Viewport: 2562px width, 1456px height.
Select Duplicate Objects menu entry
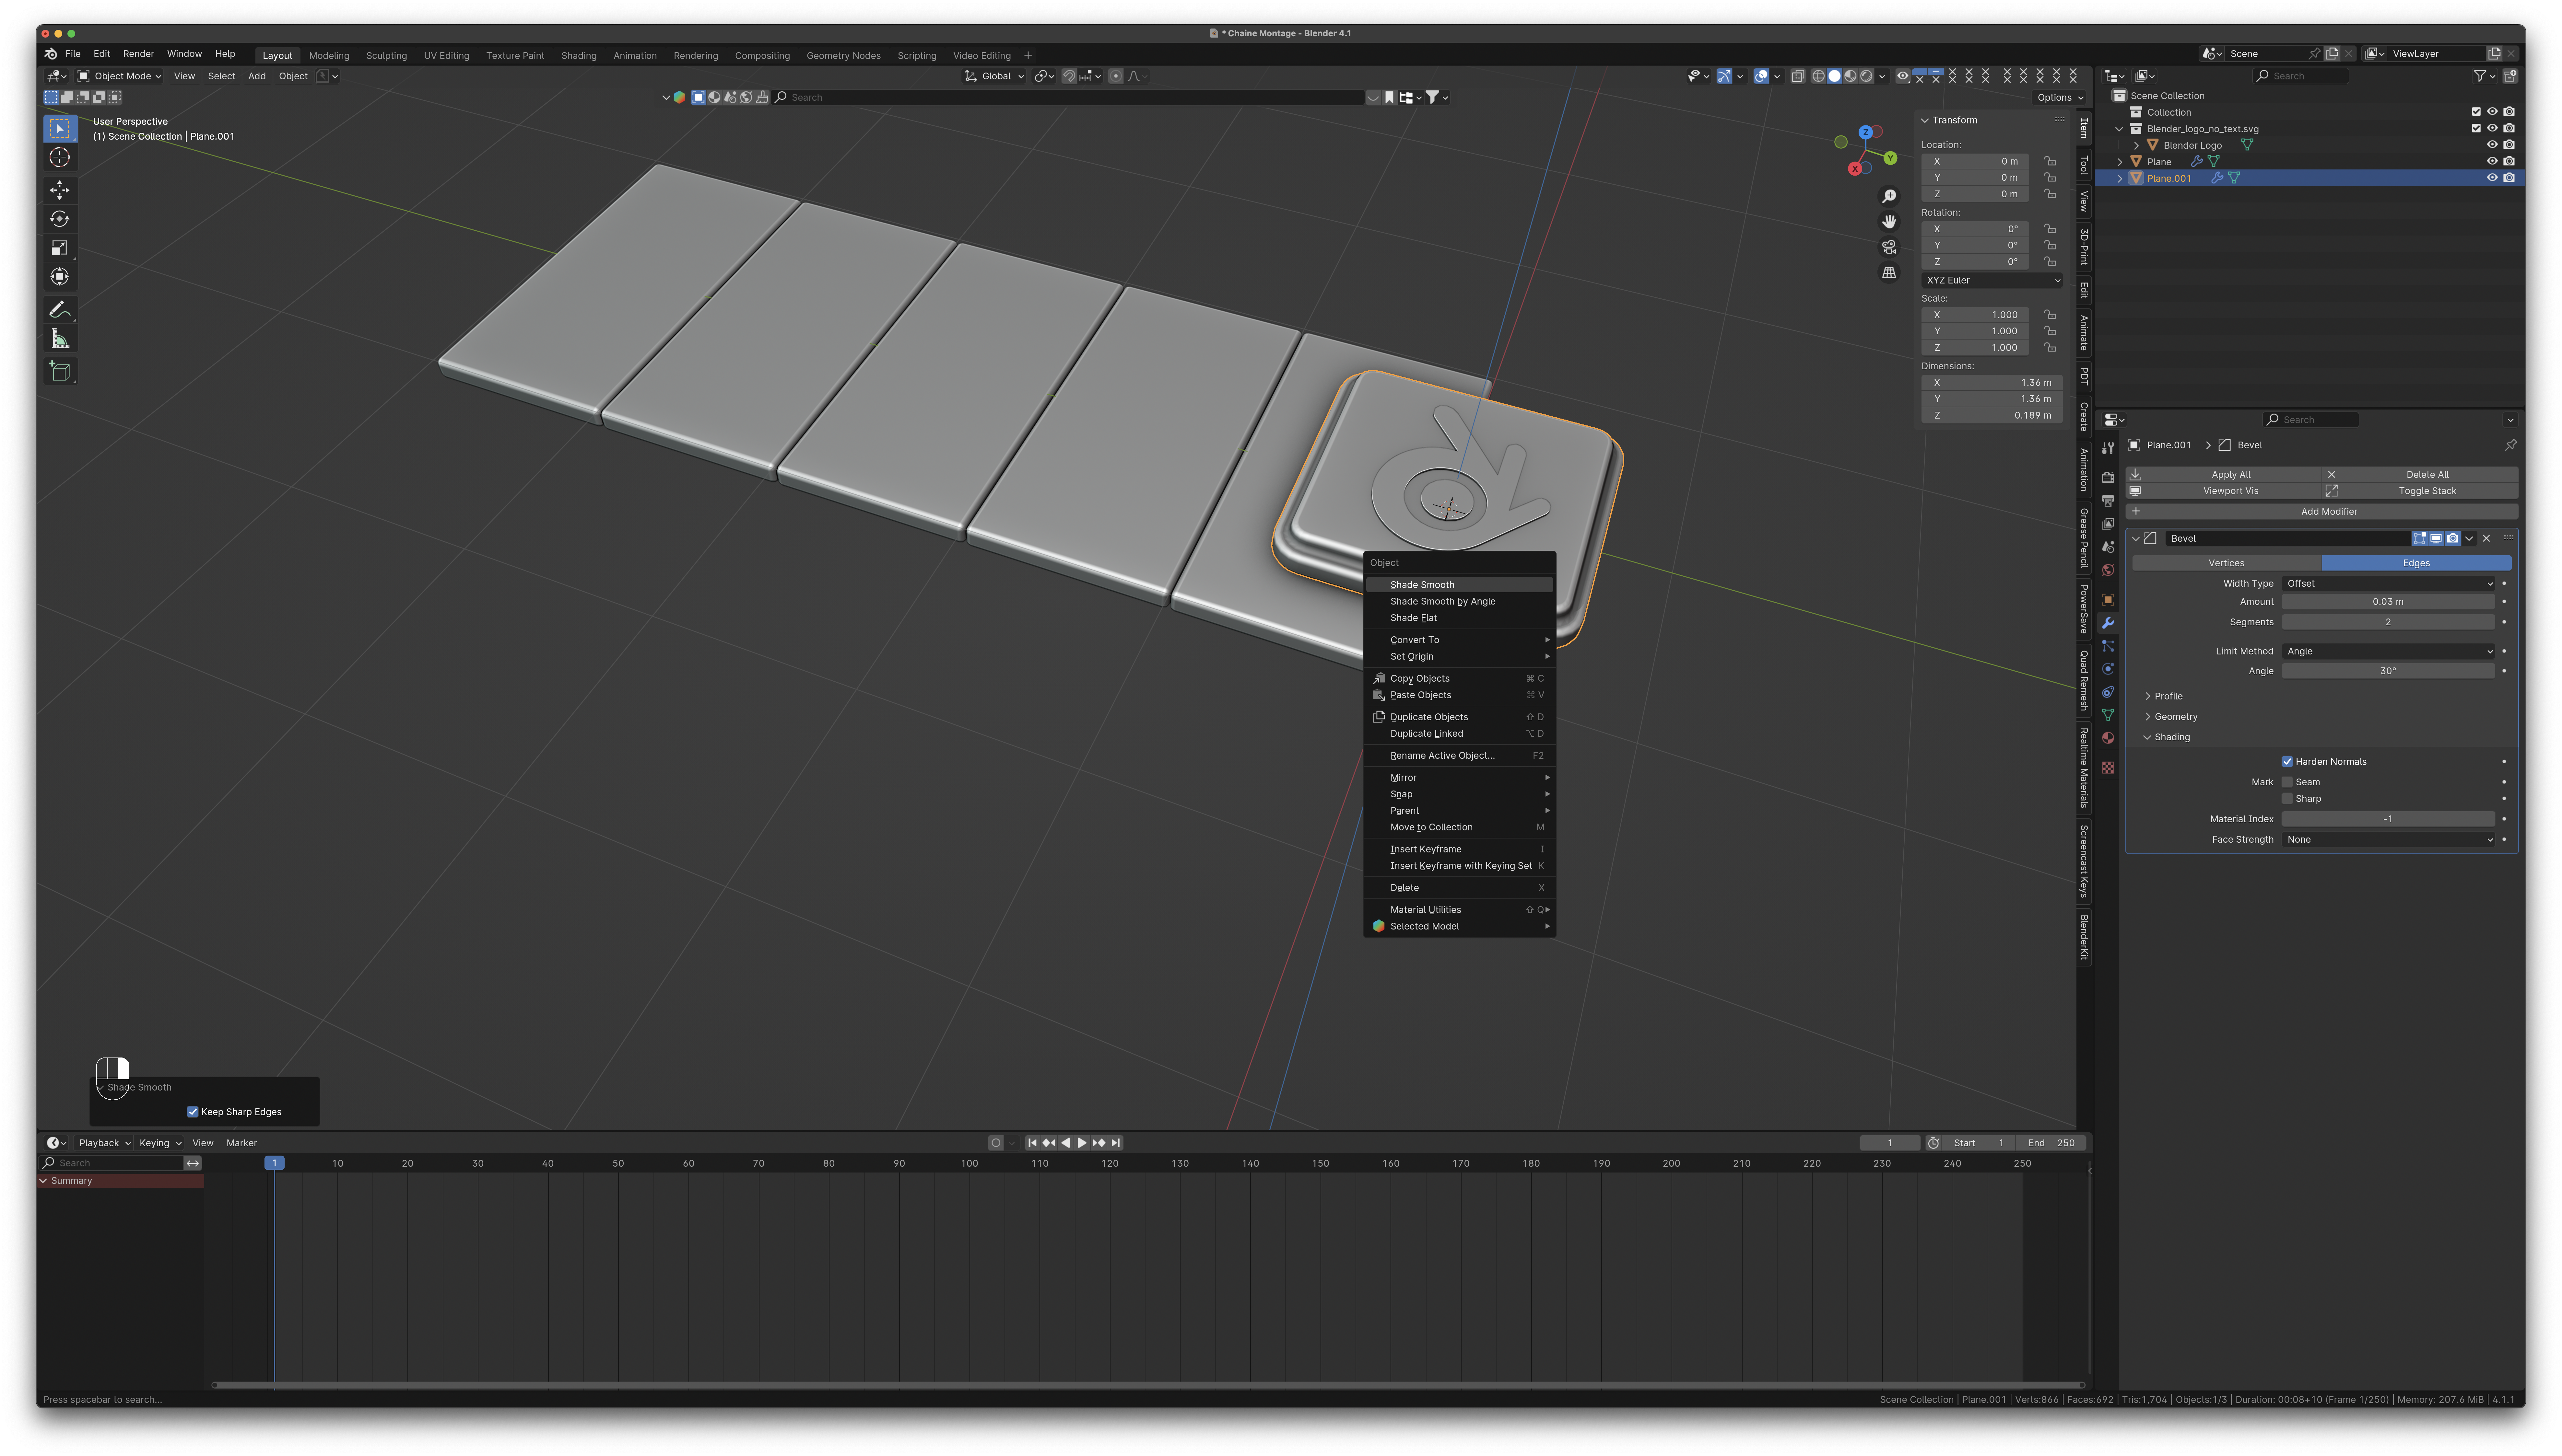(x=1460, y=717)
